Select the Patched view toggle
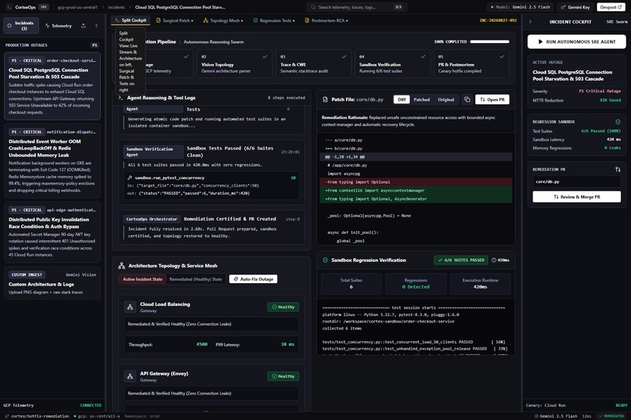This screenshot has width=631, height=420. 421,99
